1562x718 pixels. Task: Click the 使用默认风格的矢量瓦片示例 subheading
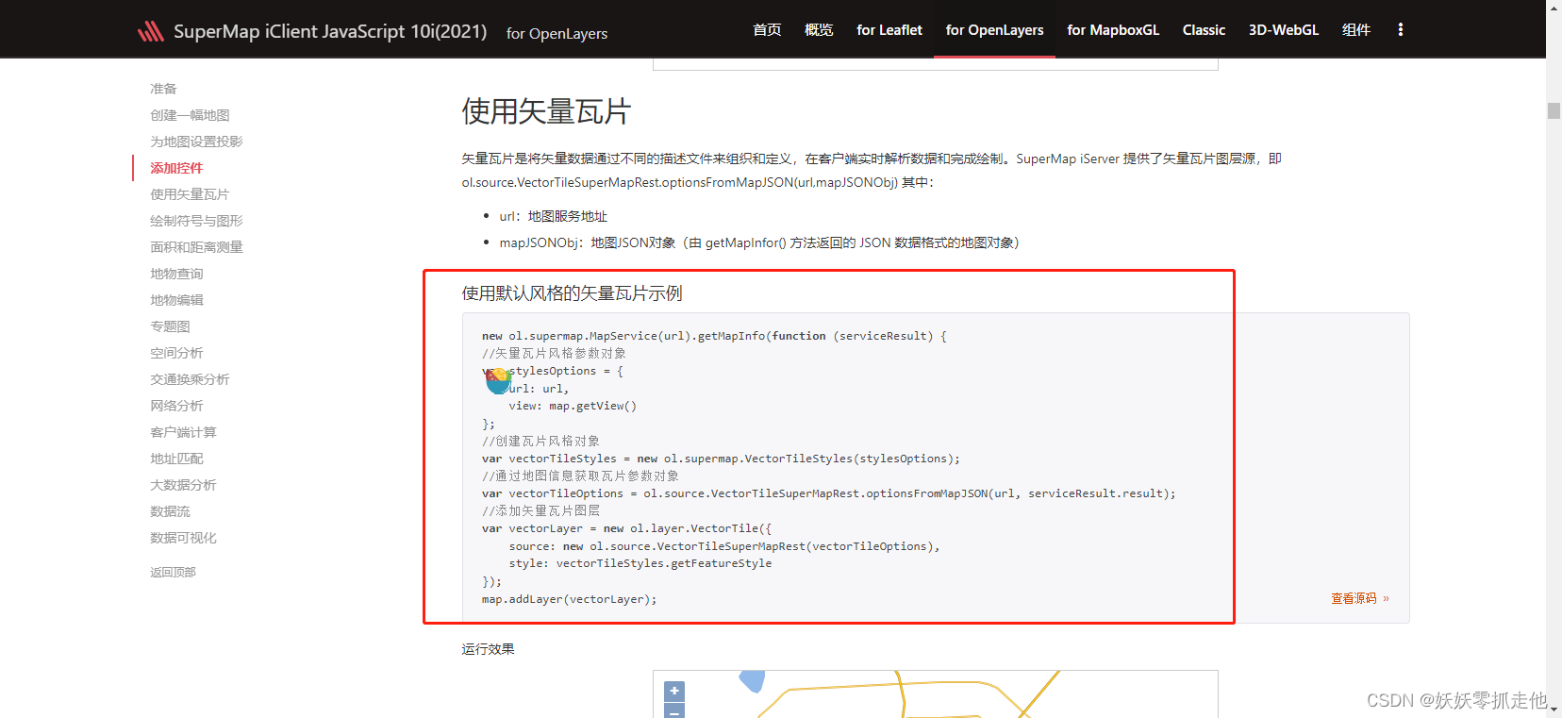pos(572,293)
